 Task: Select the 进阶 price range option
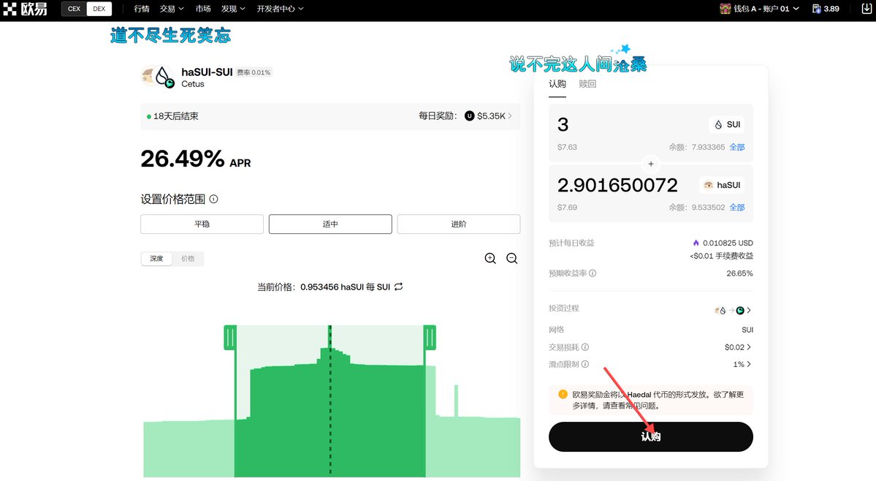coord(459,224)
